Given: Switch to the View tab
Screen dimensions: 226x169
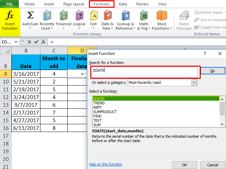Looking at the screenshot, I should point(162,4).
